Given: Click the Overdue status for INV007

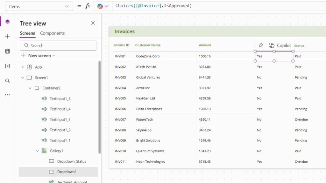Looking at the screenshot, I should coord(301,119).
